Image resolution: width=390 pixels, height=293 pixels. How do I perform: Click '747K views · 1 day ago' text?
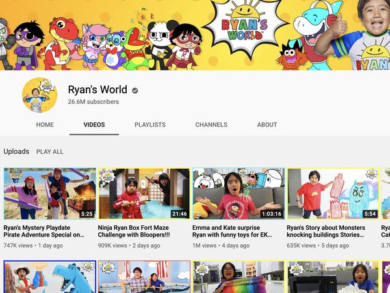tap(33, 245)
